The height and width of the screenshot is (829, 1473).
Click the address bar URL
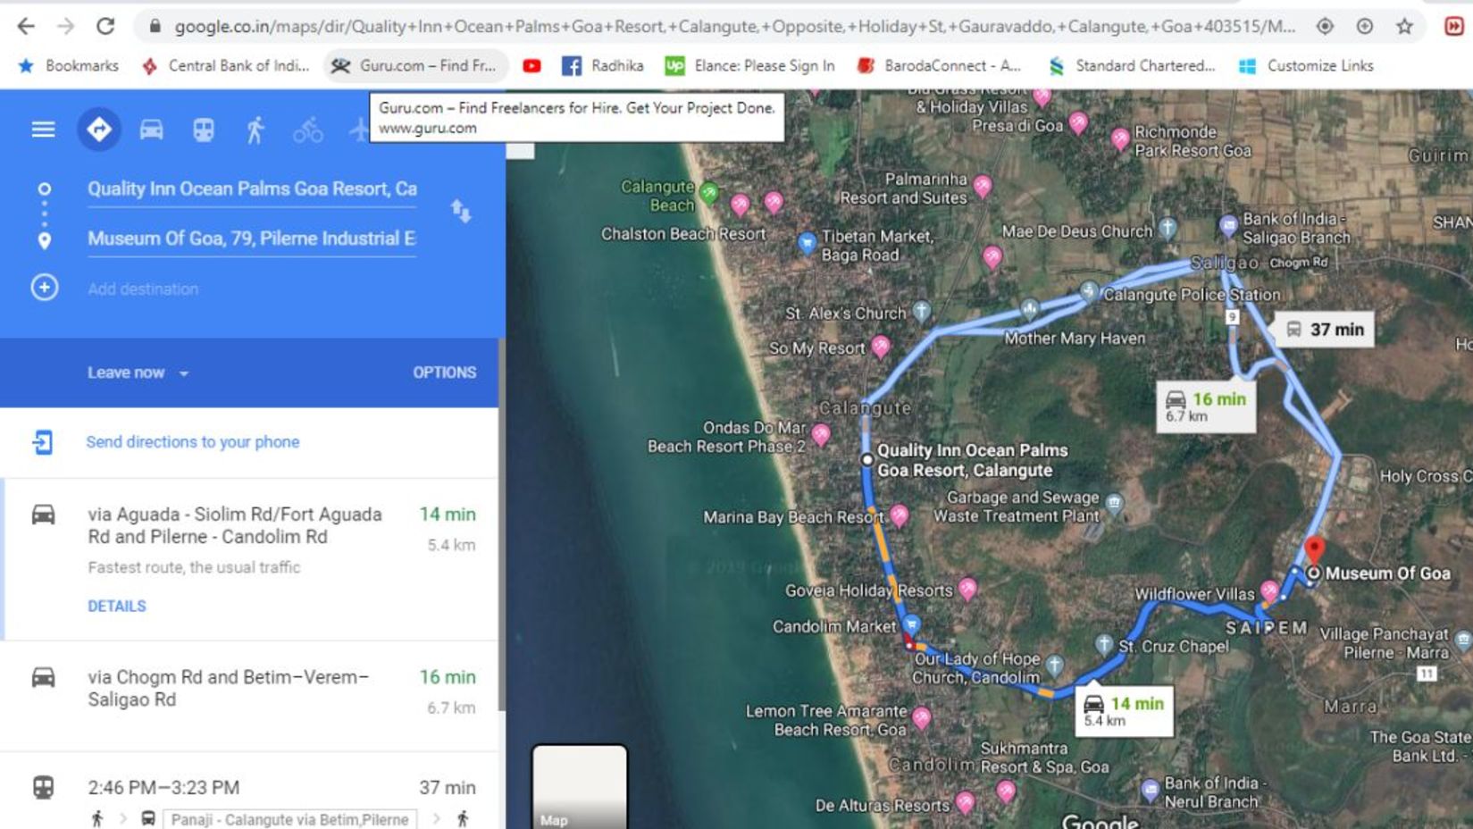tap(734, 26)
